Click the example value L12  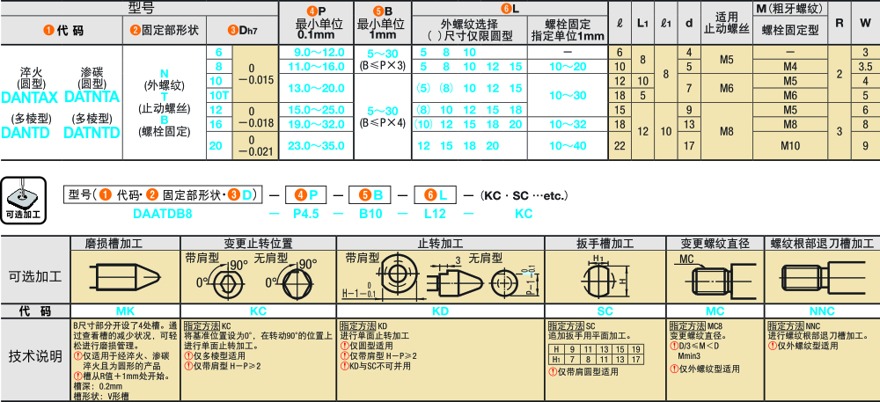click(436, 214)
